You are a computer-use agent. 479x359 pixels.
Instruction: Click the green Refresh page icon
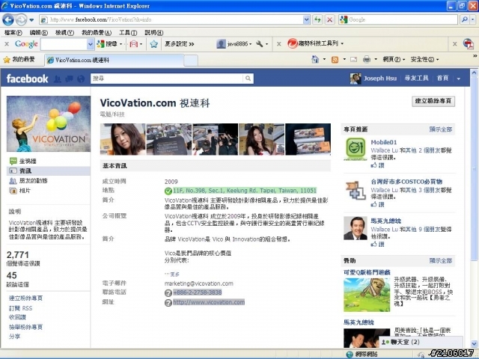point(317,20)
